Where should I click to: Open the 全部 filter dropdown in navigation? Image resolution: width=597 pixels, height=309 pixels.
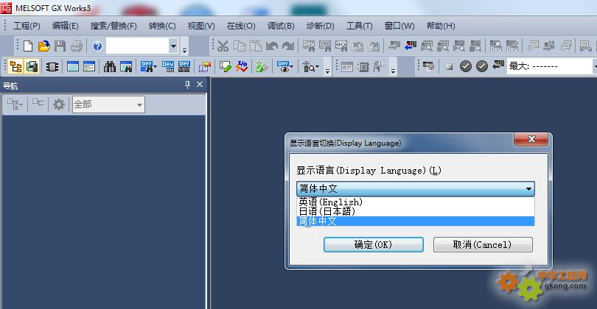click(x=108, y=104)
